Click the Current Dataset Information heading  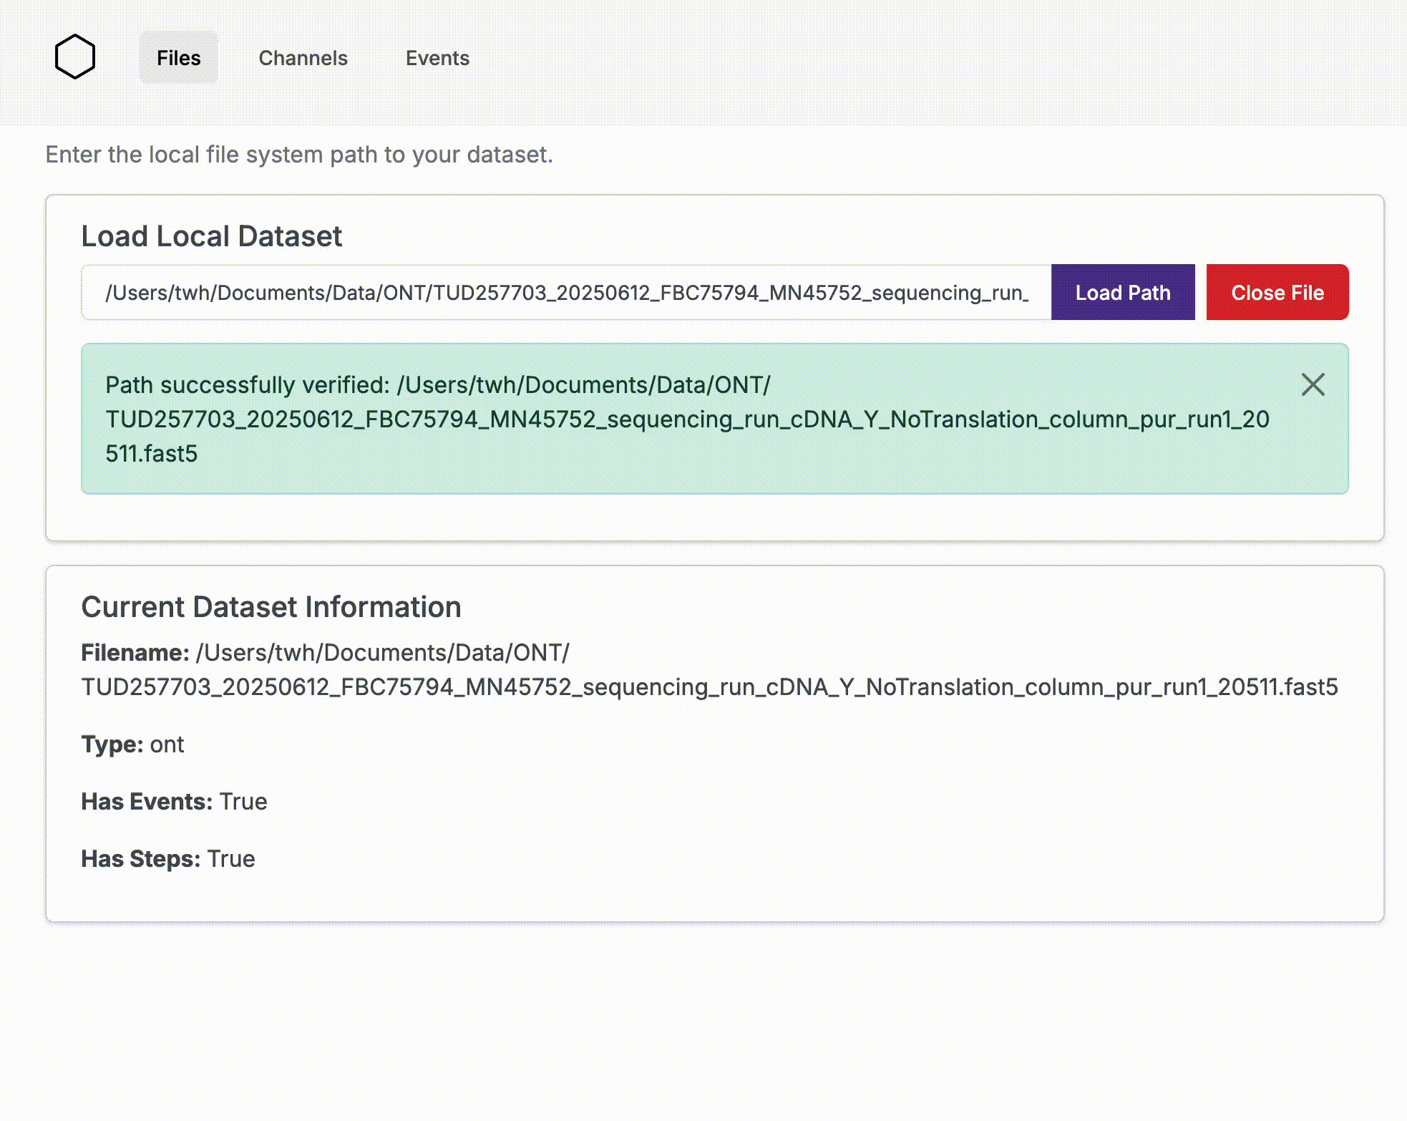tap(271, 607)
